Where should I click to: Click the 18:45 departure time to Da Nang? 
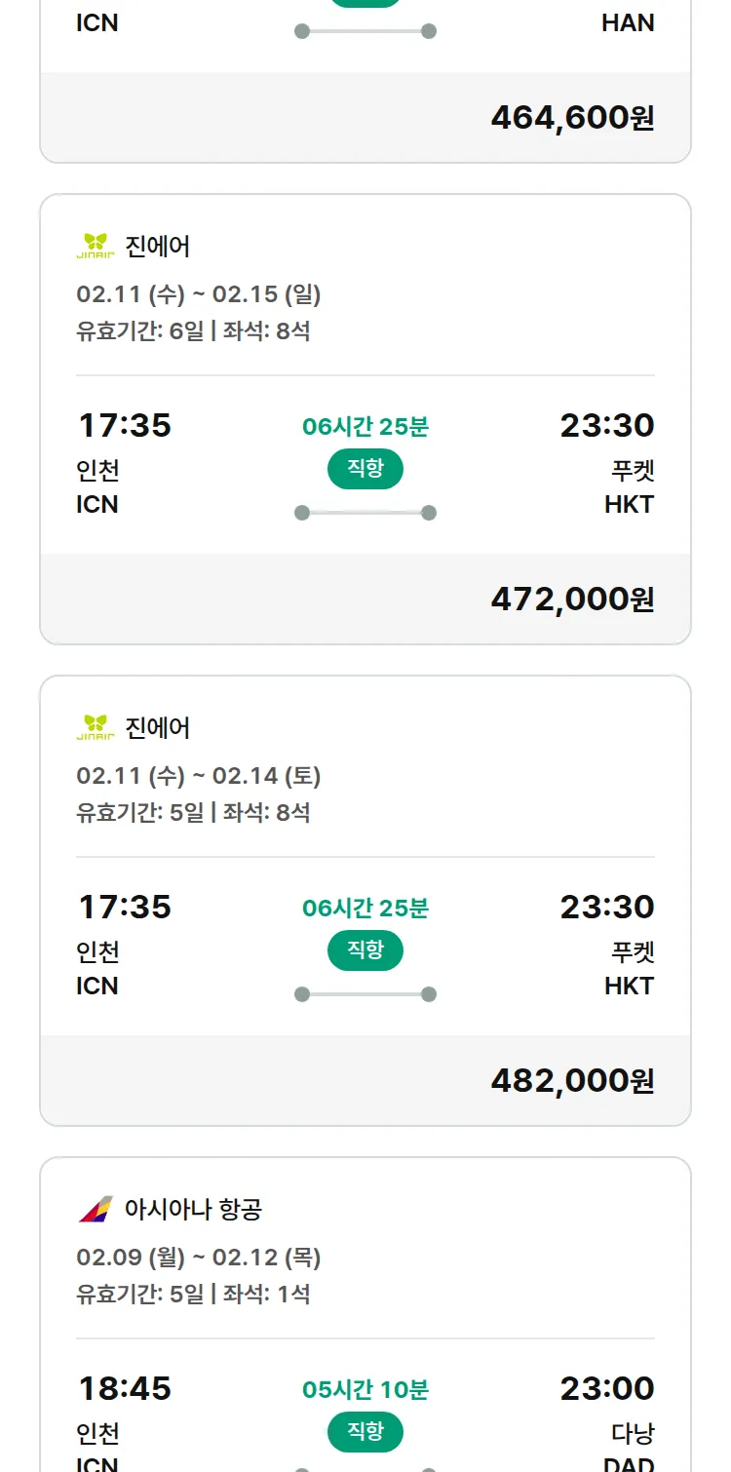coord(124,1388)
